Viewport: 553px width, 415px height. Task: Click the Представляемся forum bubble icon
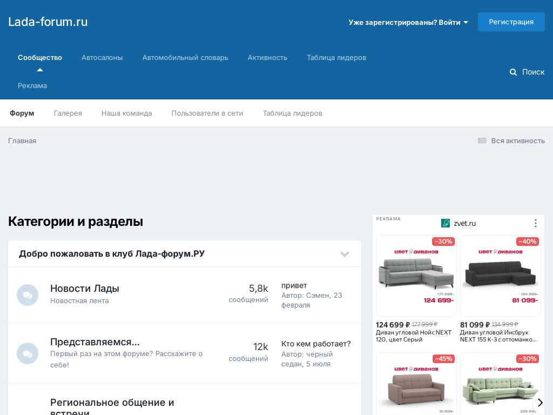coord(28,353)
